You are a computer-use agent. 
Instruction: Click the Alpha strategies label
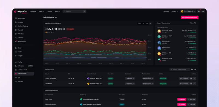[x=51, y=78]
